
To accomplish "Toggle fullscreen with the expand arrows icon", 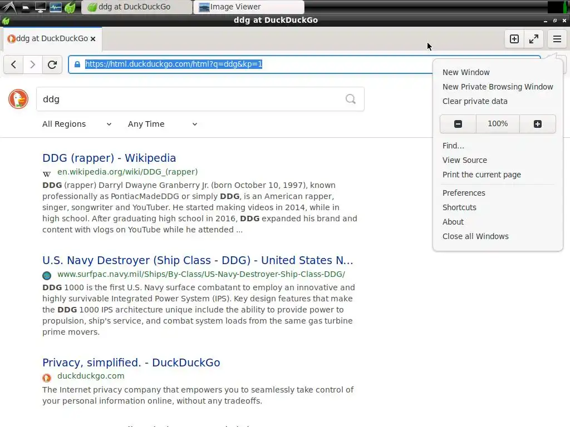I will pos(534,39).
